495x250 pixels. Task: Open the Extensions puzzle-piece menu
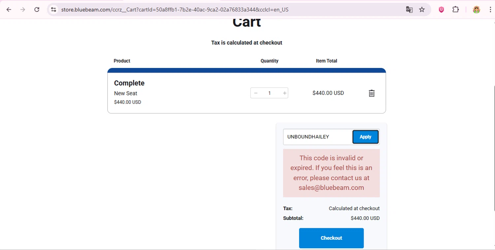456,10
